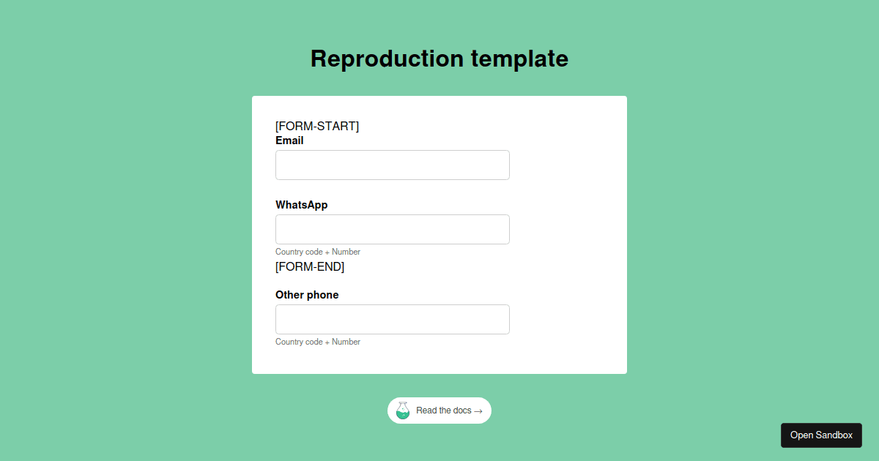This screenshot has width=879, height=461.
Task: Click the text label of Open Sandbox
Action: (x=821, y=435)
